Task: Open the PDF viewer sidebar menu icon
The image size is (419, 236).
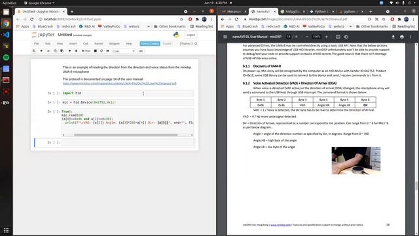Action: [225, 37]
